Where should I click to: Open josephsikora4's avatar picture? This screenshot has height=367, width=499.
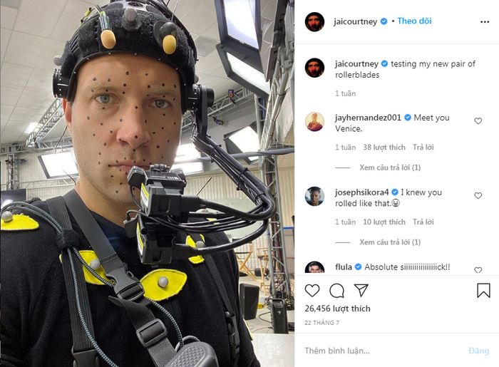tap(314, 196)
